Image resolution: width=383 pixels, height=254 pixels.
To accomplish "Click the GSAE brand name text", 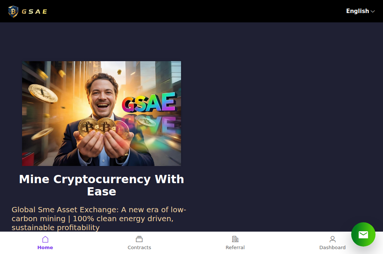I will pos(34,12).
